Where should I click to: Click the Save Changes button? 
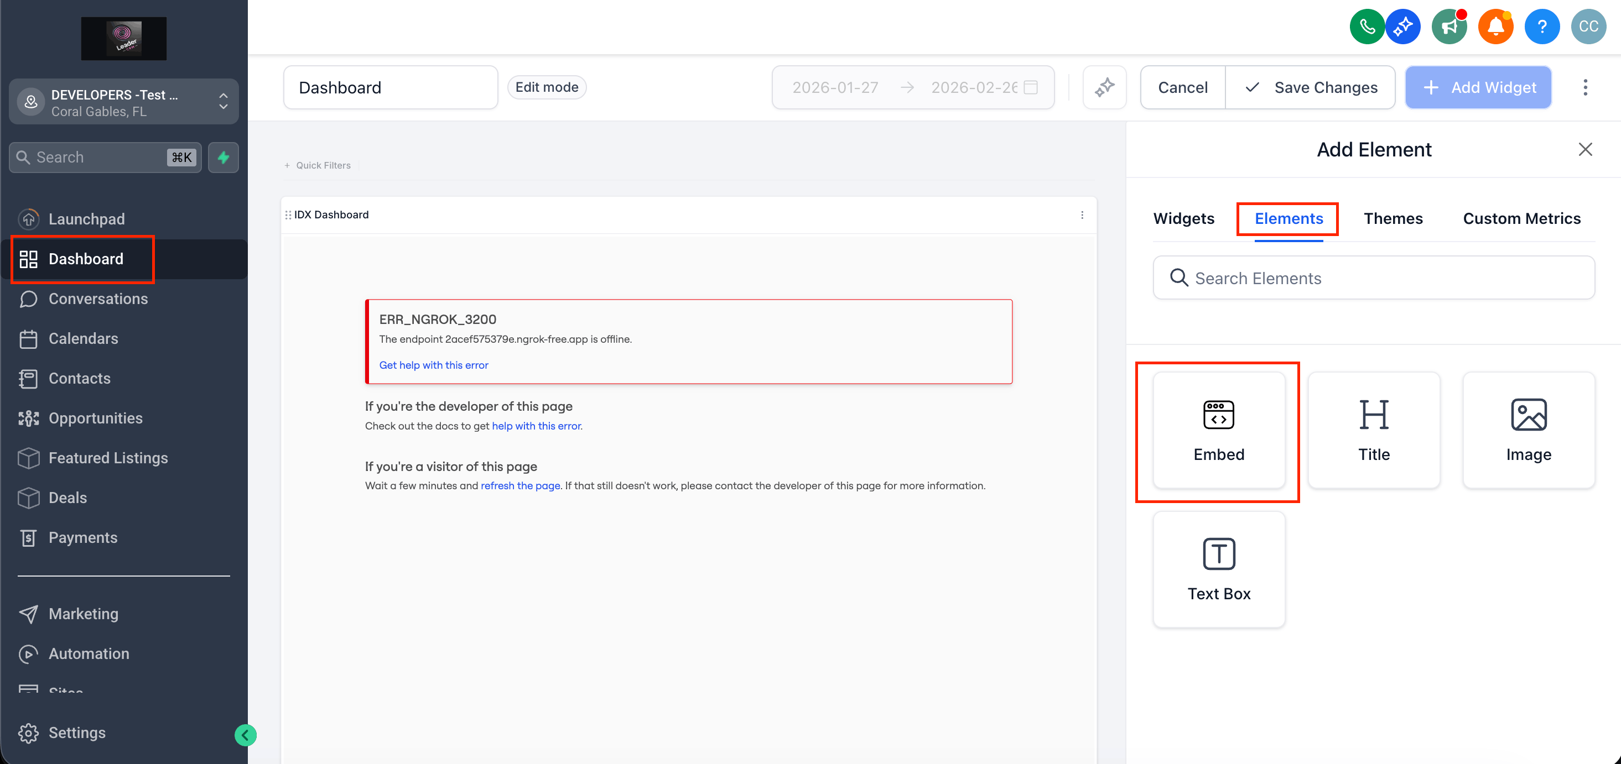click(x=1311, y=87)
